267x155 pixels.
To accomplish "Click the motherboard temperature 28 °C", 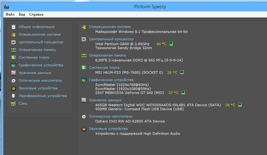I will 172,72.
